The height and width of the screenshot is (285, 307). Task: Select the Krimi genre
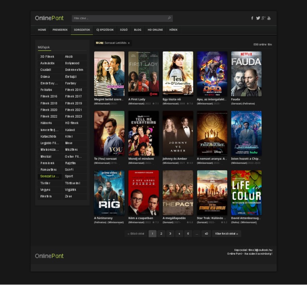click(74, 136)
